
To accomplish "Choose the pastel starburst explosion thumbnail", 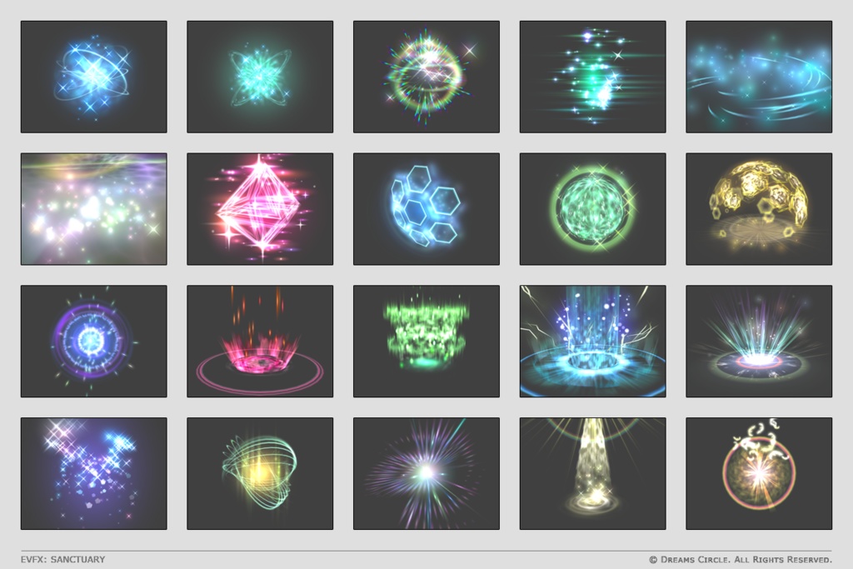I will pyautogui.click(x=426, y=473).
